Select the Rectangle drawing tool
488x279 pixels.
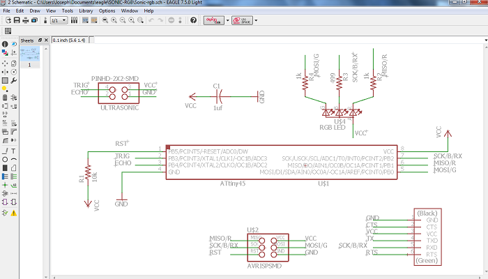point(5,168)
